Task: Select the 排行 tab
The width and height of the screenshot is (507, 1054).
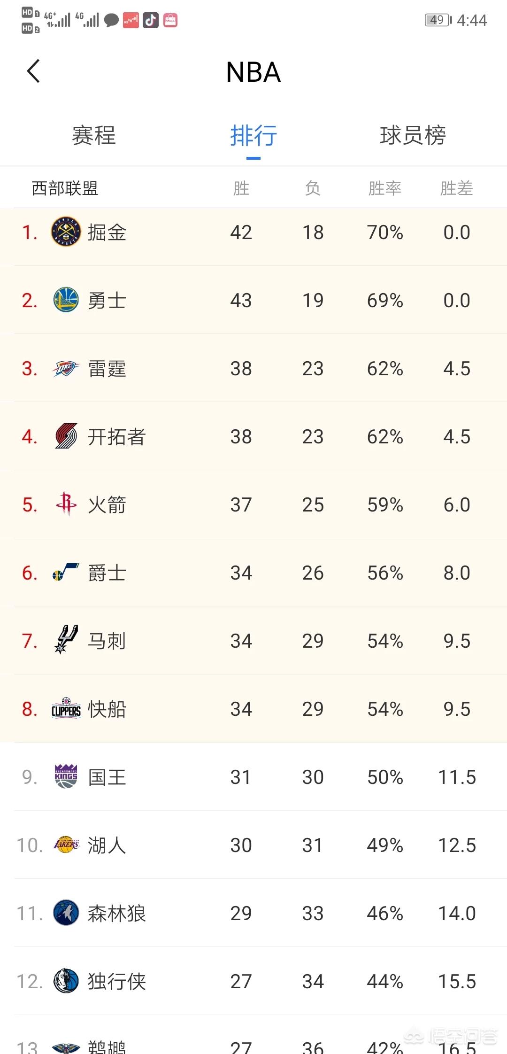Action: point(253,136)
